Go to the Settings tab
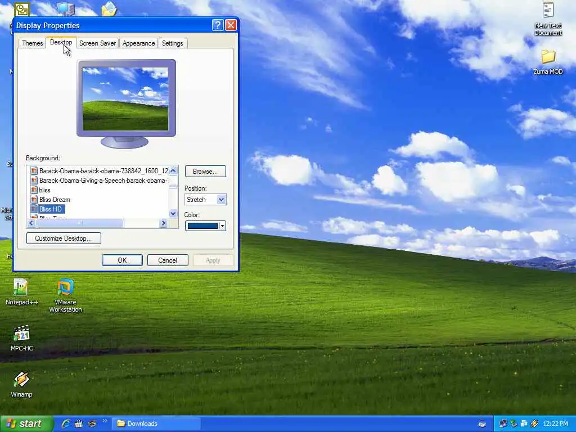Image resolution: width=576 pixels, height=432 pixels. click(172, 43)
